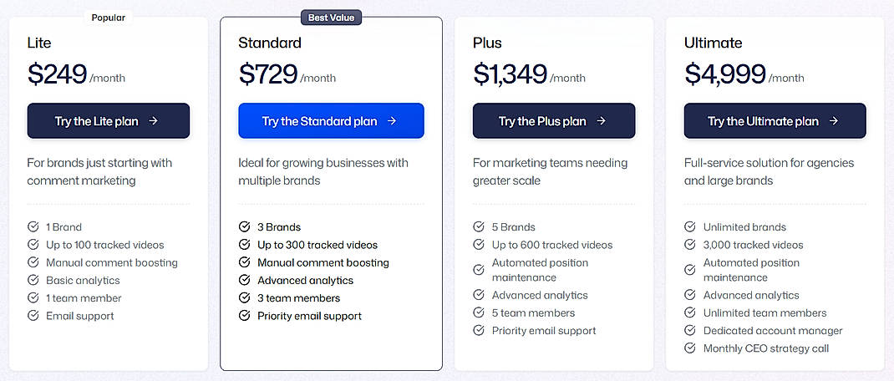Click the checkmark next to "Up to 600 tracked videos"
The height and width of the screenshot is (381, 894).
click(x=479, y=245)
